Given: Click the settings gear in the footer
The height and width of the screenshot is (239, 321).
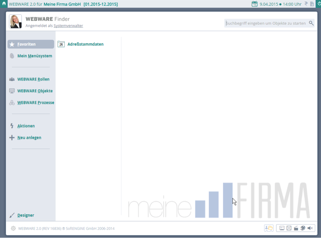Looking at the screenshot, I should pyautogui.click(x=13, y=228).
